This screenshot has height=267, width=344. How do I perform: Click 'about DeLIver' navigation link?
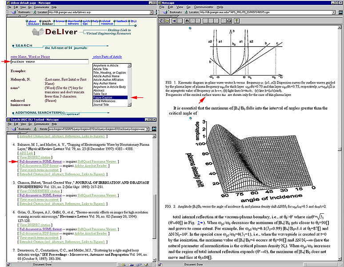tap(33, 22)
